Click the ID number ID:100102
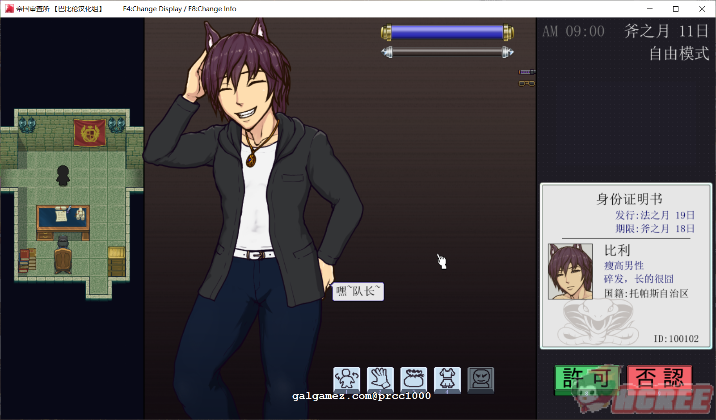 676,339
